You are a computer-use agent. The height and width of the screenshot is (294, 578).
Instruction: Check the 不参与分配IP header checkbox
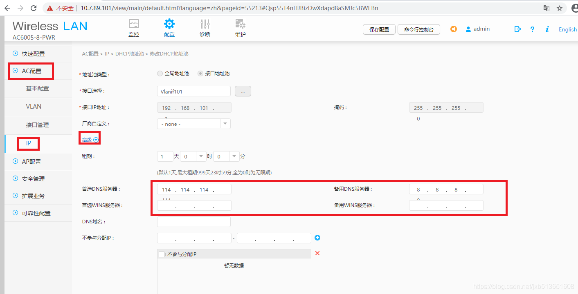(x=162, y=254)
